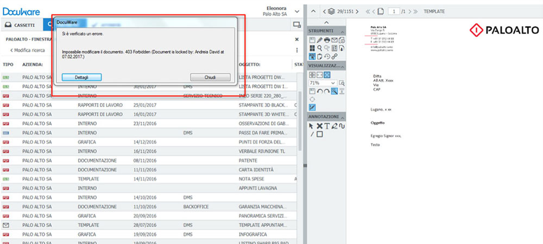The width and height of the screenshot is (543, 244).
Task: Select the freehand curve annotation tool
Action: [342, 126]
